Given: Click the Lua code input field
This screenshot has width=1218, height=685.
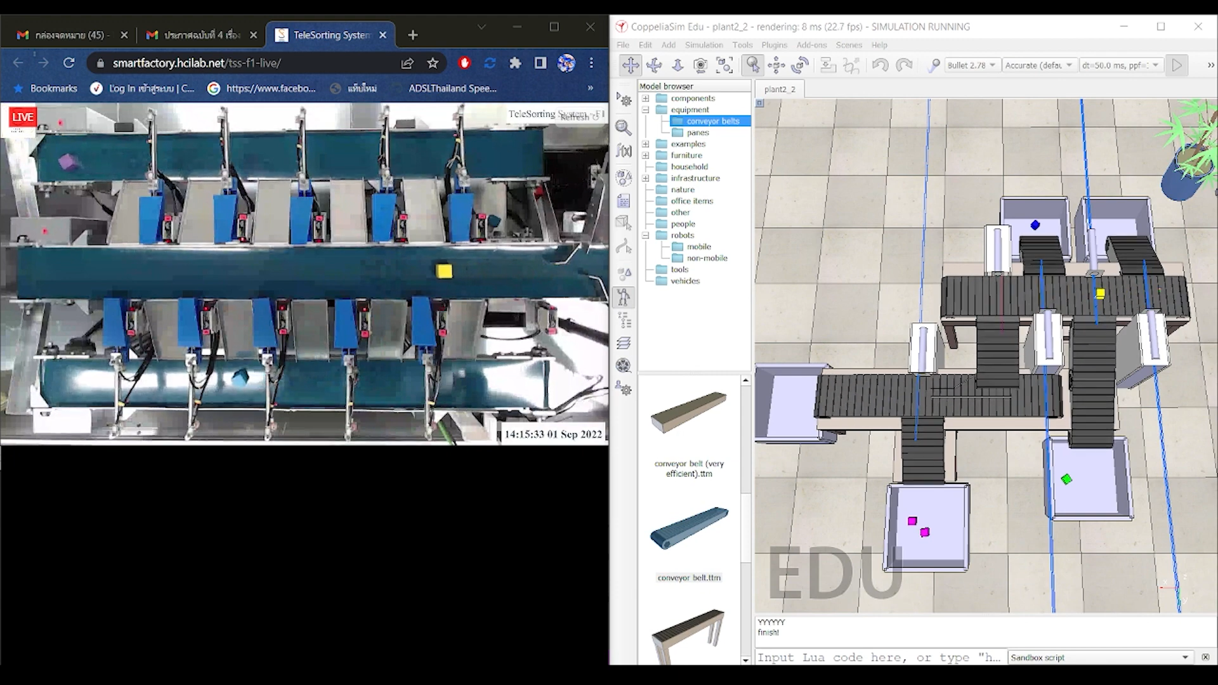Looking at the screenshot, I should click(875, 658).
